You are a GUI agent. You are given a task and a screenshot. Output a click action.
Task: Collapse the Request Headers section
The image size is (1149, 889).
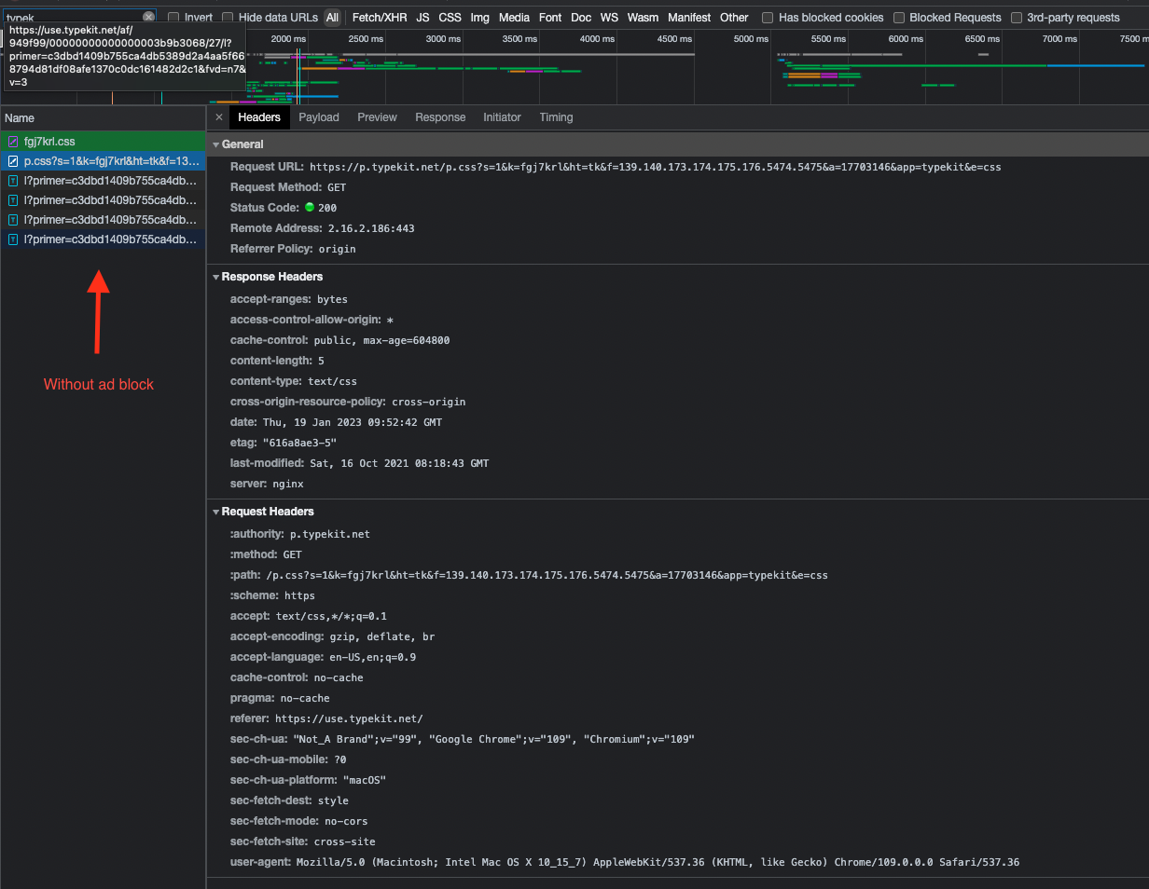point(215,511)
